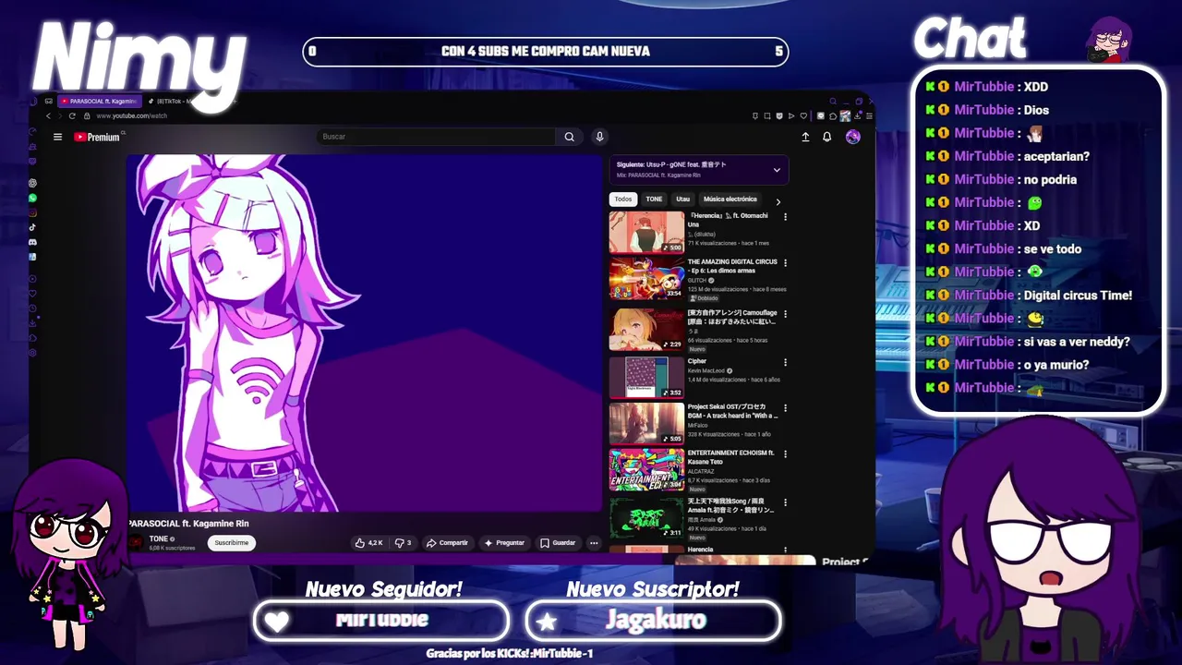Click toolbar snapshot icon
1182x665 pixels.
(x=767, y=116)
